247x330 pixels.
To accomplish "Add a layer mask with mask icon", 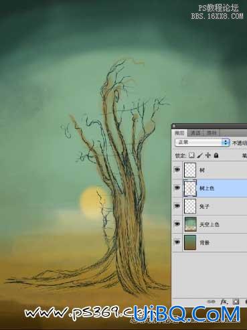I will click(x=236, y=302).
